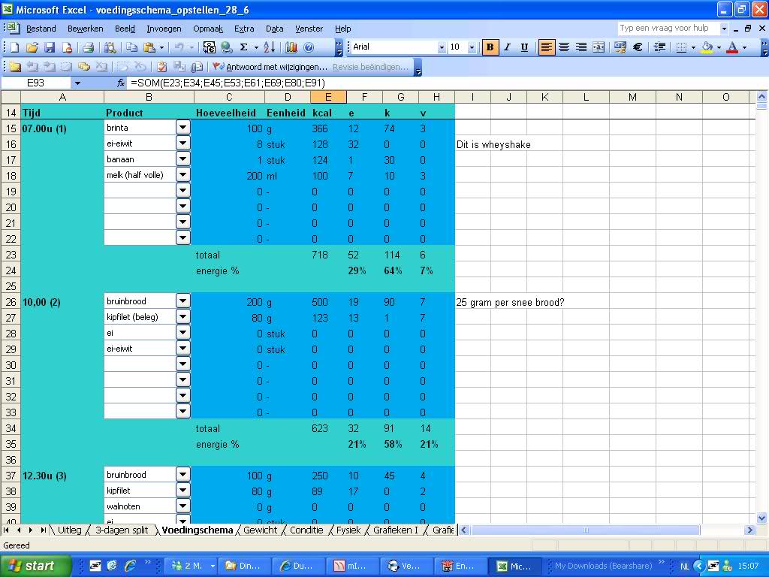
Task: Open the Invoegen menu
Action: click(164, 29)
